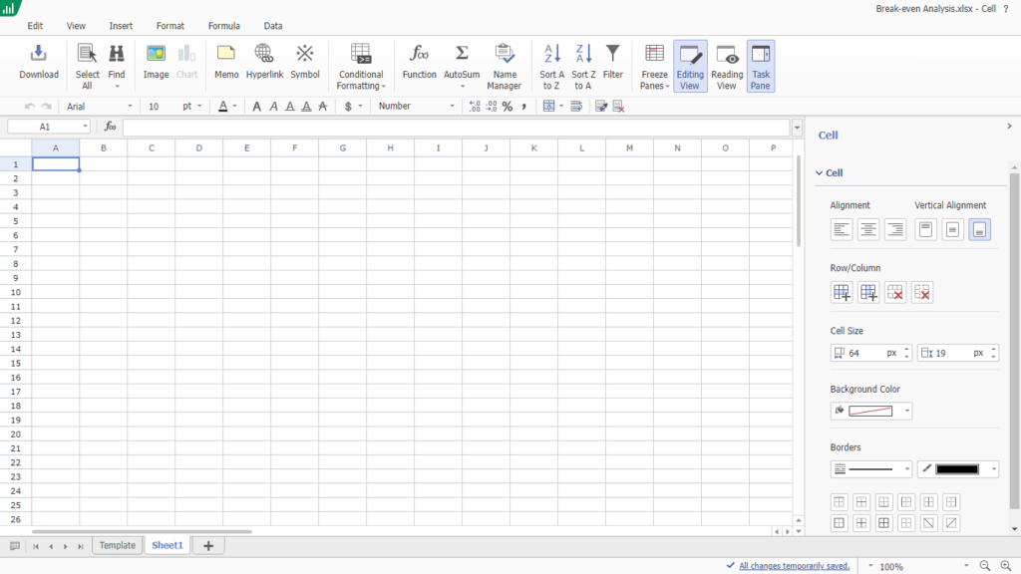Image resolution: width=1021 pixels, height=574 pixels.
Task: Click the Select All icon
Action: [x=87, y=66]
